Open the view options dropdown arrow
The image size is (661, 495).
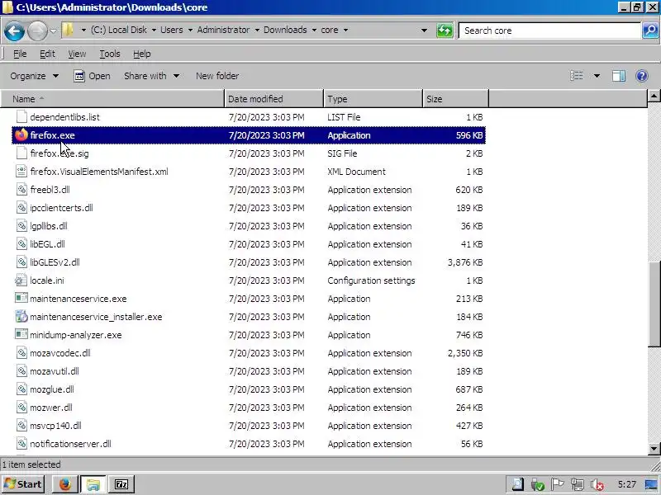coord(597,76)
